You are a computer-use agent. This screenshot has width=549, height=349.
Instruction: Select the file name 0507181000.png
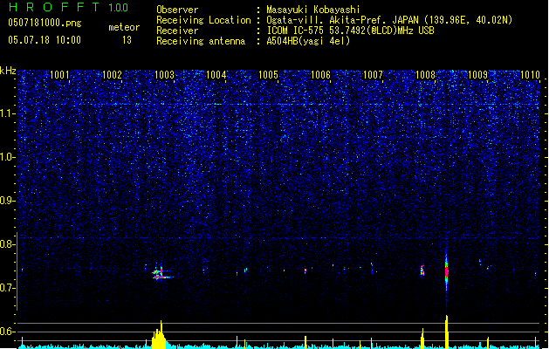tap(45, 24)
